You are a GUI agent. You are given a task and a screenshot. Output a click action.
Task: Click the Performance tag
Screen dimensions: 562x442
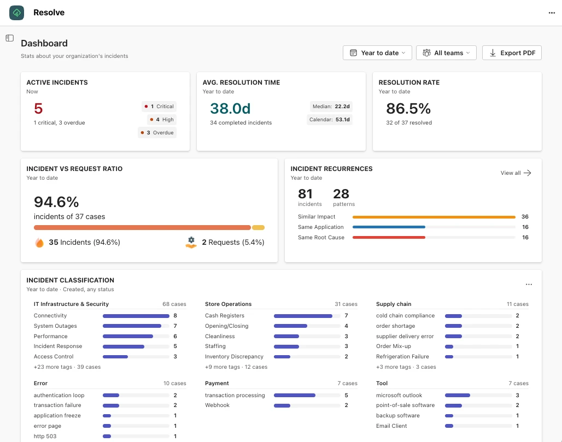(x=50, y=337)
